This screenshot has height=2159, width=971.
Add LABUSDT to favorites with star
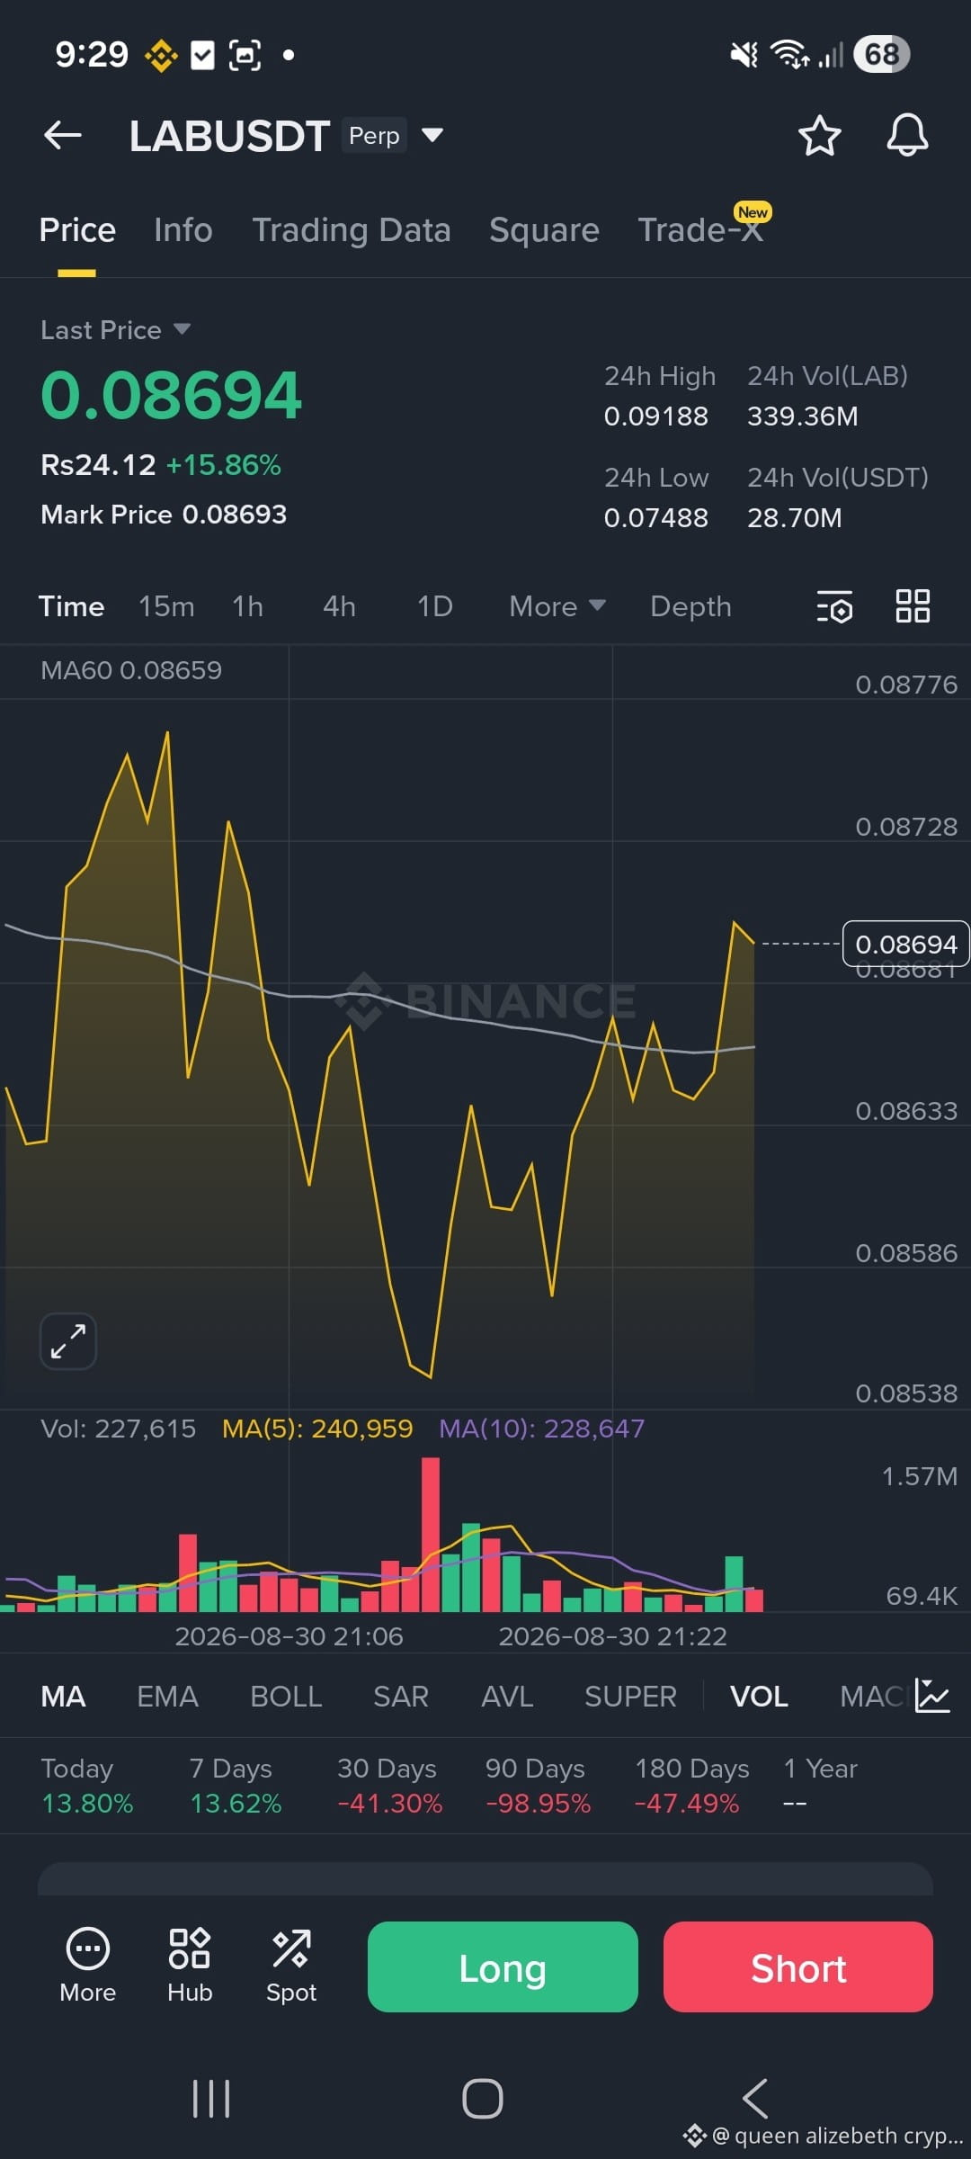coord(819,136)
